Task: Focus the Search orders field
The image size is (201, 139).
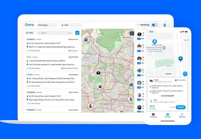Action: (52, 33)
